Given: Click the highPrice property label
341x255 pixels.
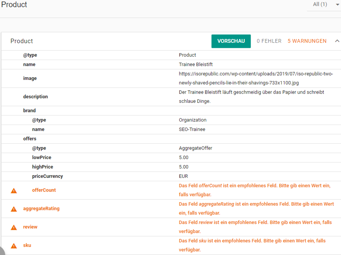Looking at the screenshot, I should [x=42, y=167].
